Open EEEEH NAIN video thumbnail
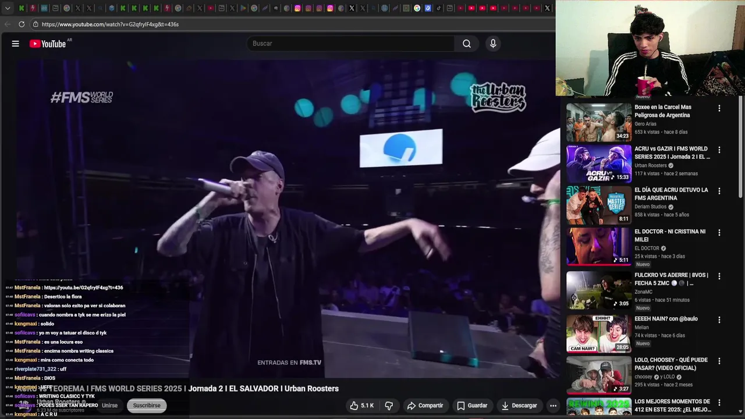Viewport: 745px width, 419px height. 599,333
